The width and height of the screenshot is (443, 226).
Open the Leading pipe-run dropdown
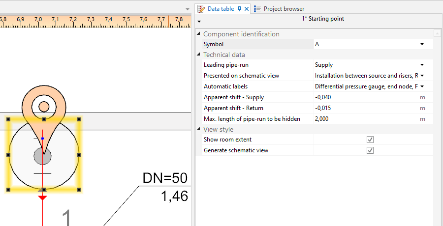[422, 65]
